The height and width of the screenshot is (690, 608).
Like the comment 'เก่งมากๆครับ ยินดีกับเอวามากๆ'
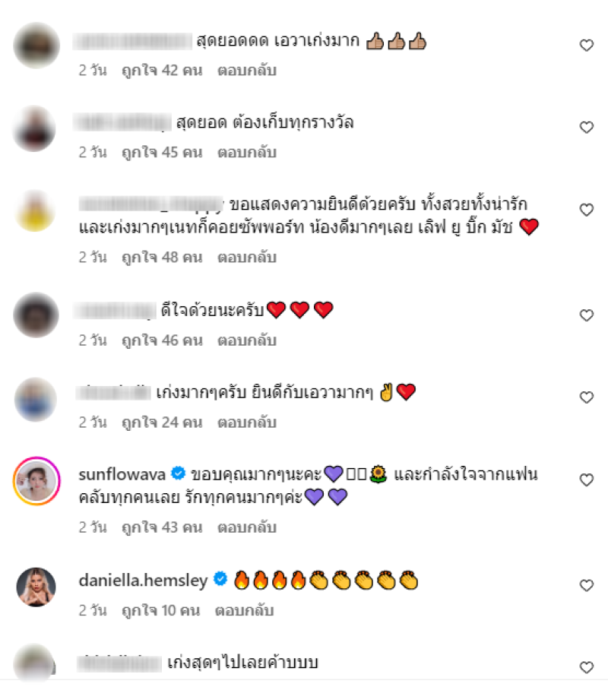(x=587, y=397)
